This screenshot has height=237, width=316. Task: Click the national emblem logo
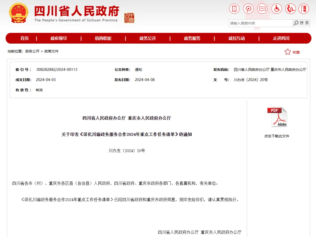pos(19,13)
